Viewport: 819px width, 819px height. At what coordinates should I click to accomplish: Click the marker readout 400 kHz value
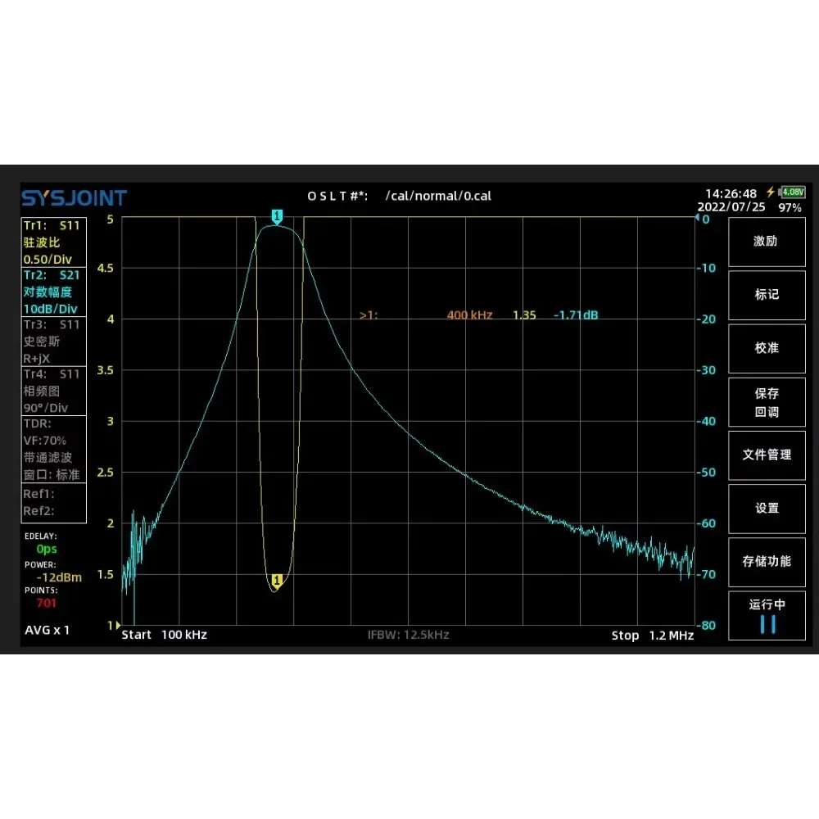click(x=469, y=315)
